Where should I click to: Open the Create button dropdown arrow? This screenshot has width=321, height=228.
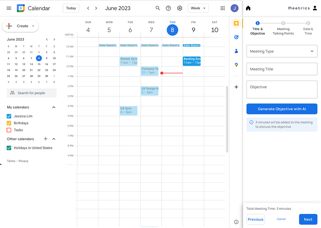(x=33, y=26)
